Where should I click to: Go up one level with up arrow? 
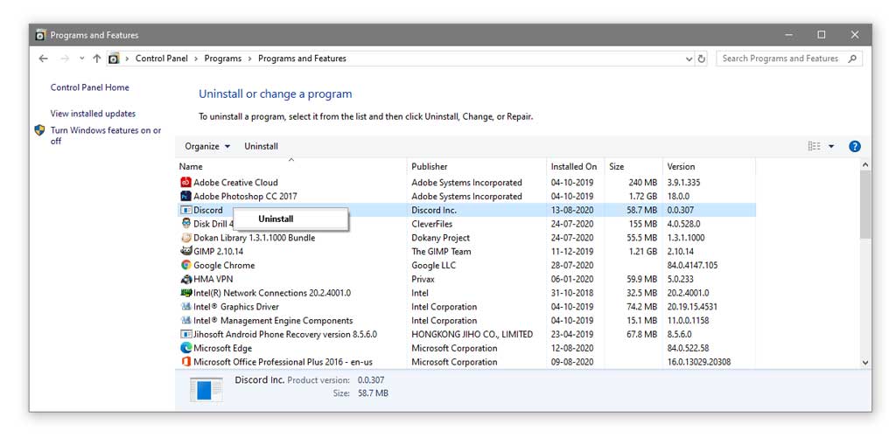pos(96,59)
